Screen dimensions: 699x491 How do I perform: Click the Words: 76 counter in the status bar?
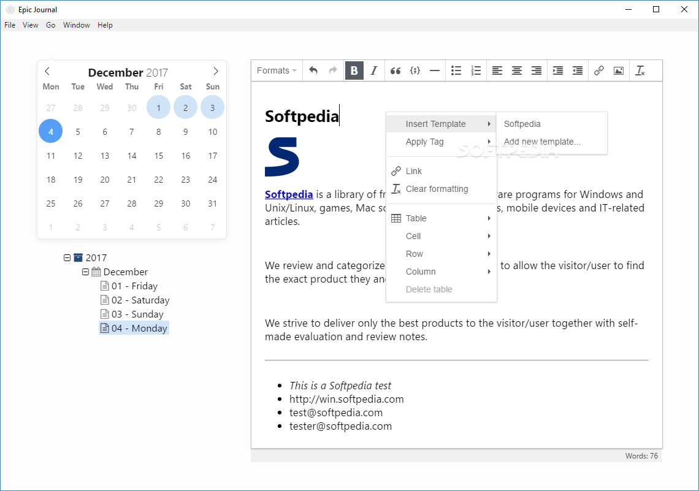tap(641, 456)
